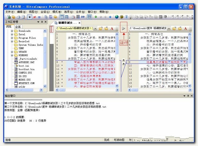This screenshot has width=198, height=146.
Task: Open file browse icon for left pane
Action: (x=100, y=28)
